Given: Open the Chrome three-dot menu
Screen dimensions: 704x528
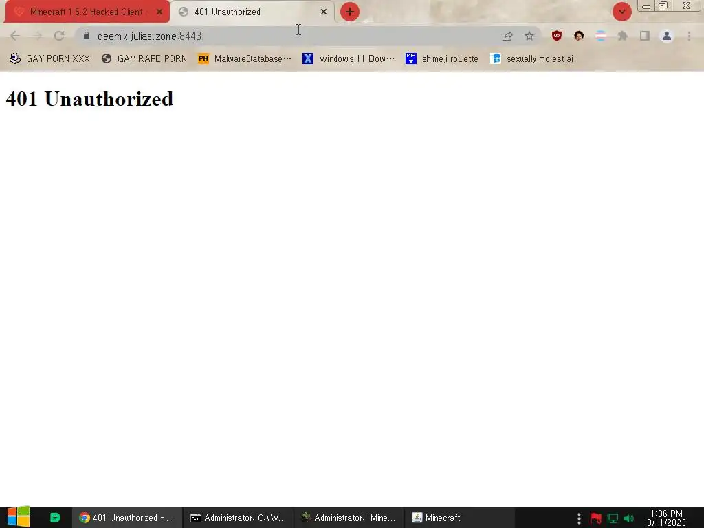Looking at the screenshot, I should point(689,36).
